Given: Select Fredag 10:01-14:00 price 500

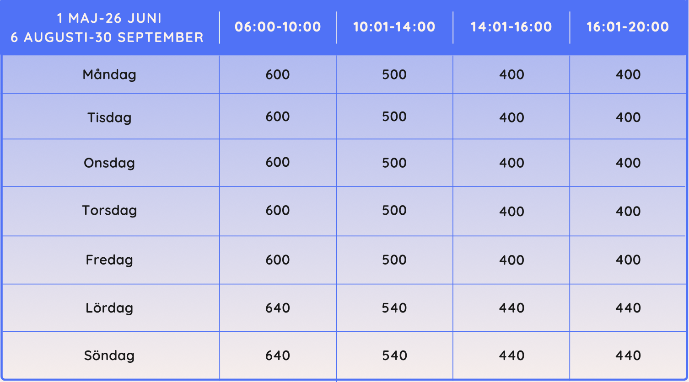Looking at the screenshot, I should [394, 260].
